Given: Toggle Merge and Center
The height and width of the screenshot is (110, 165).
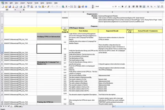Looking at the screenshot, I should click(x=144, y=7).
